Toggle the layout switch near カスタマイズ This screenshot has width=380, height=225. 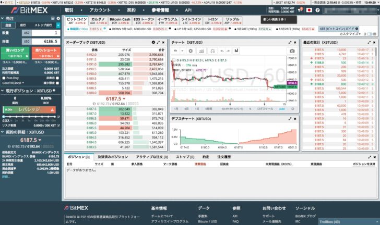[370, 34]
